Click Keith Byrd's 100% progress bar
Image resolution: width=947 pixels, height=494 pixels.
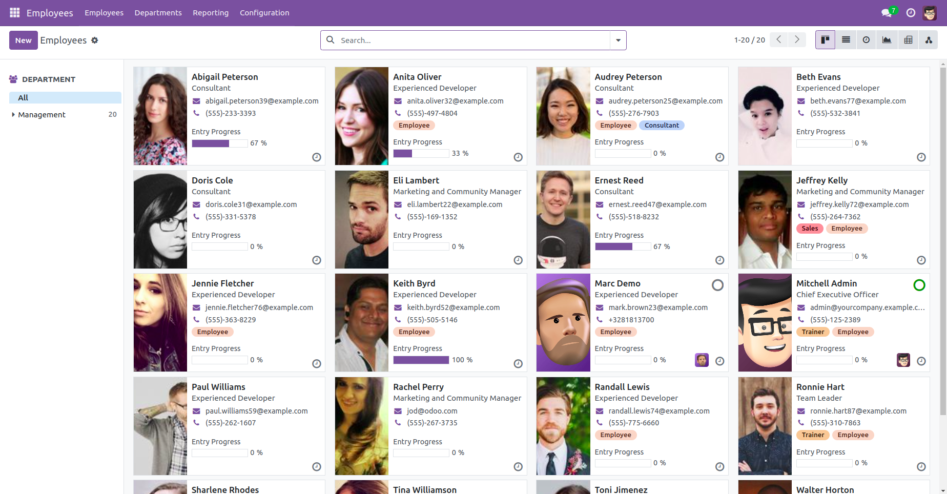(x=421, y=360)
